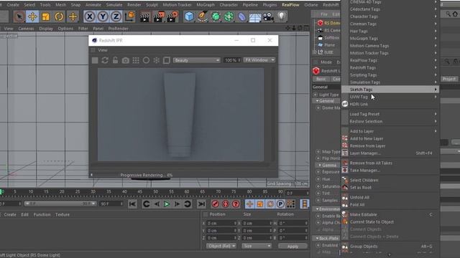Click the timeline preview range slider

click(x=60, y=204)
